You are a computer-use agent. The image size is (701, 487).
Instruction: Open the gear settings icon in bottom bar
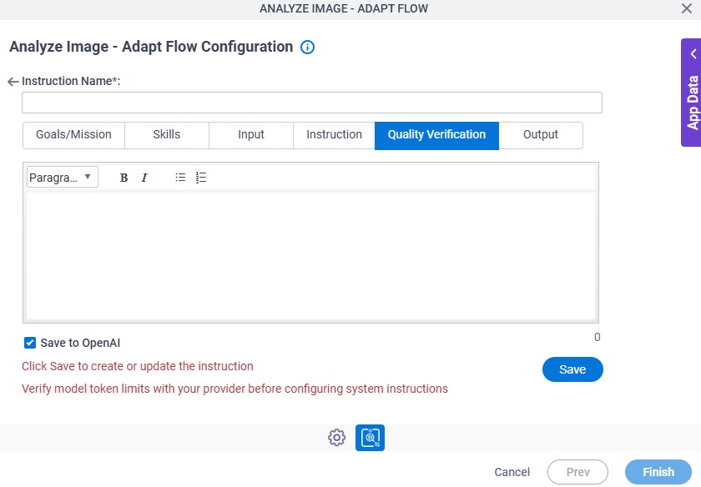[x=336, y=438]
